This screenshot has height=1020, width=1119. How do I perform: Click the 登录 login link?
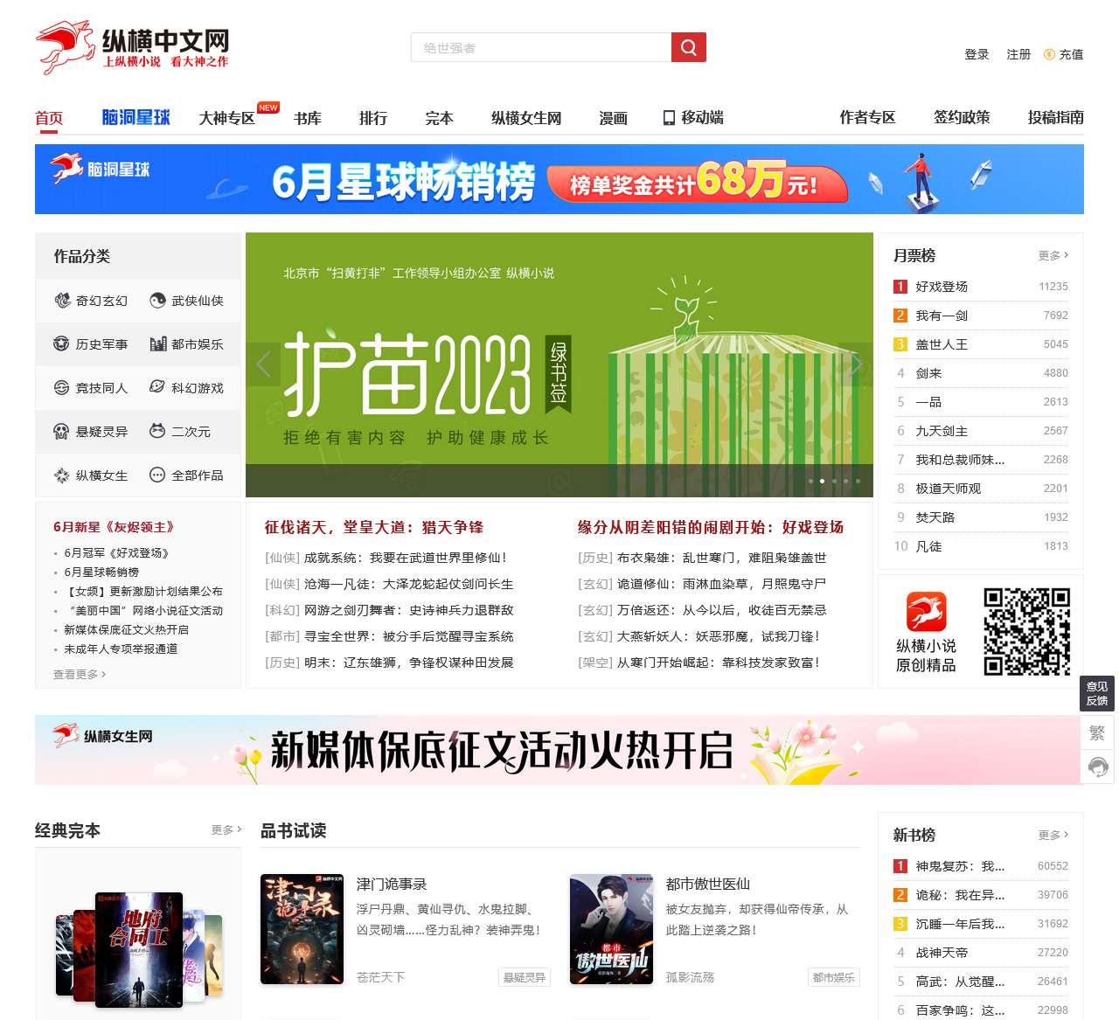click(x=977, y=54)
